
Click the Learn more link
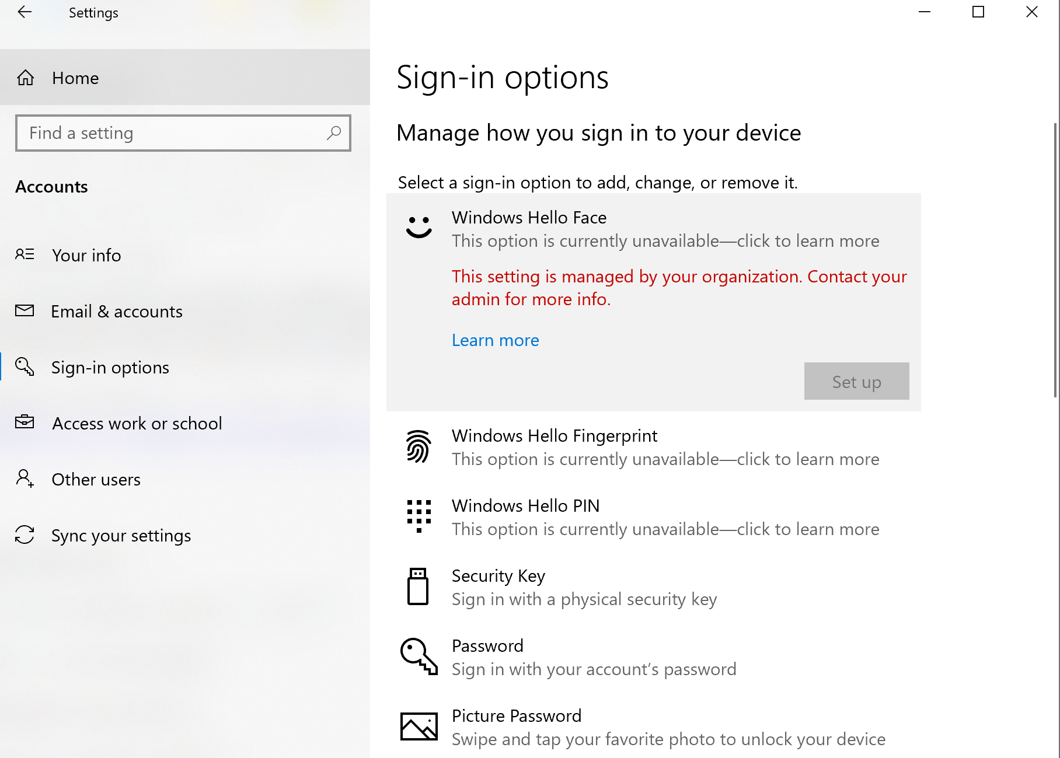tap(495, 340)
